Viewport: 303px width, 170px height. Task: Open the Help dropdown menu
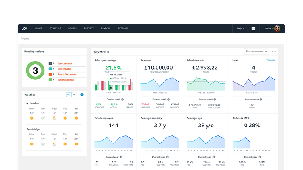[x=240, y=29]
